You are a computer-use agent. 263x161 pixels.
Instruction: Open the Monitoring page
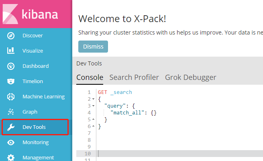coord(36,143)
